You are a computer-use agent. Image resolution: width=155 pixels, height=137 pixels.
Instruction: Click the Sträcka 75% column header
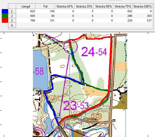(123, 6)
